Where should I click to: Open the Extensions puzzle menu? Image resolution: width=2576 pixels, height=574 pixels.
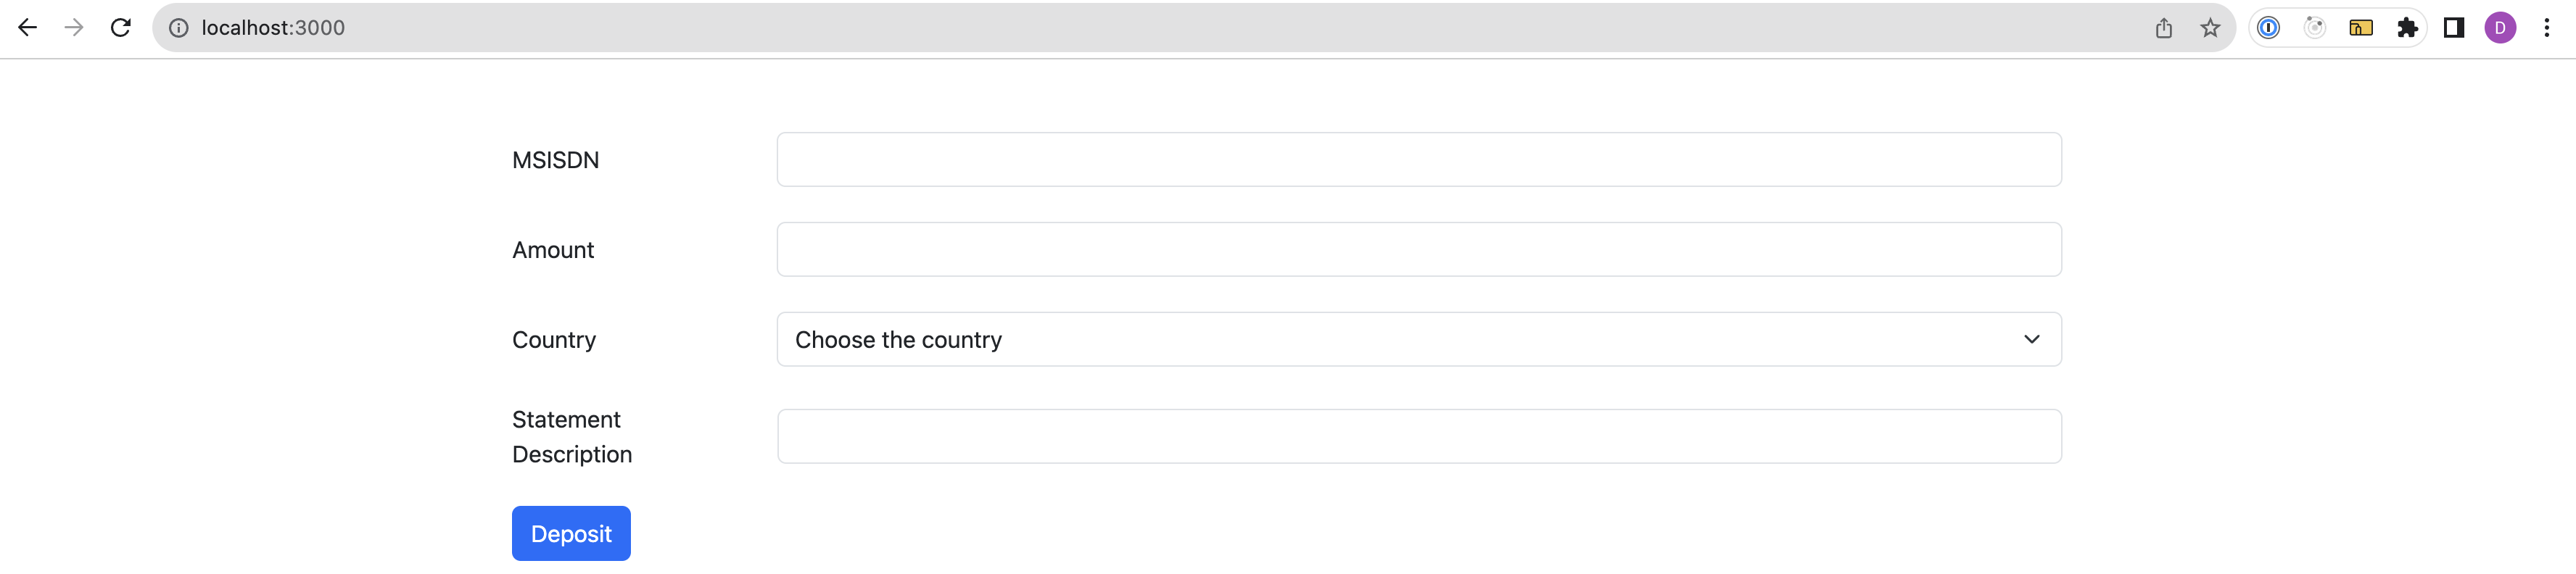point(2408,28)
